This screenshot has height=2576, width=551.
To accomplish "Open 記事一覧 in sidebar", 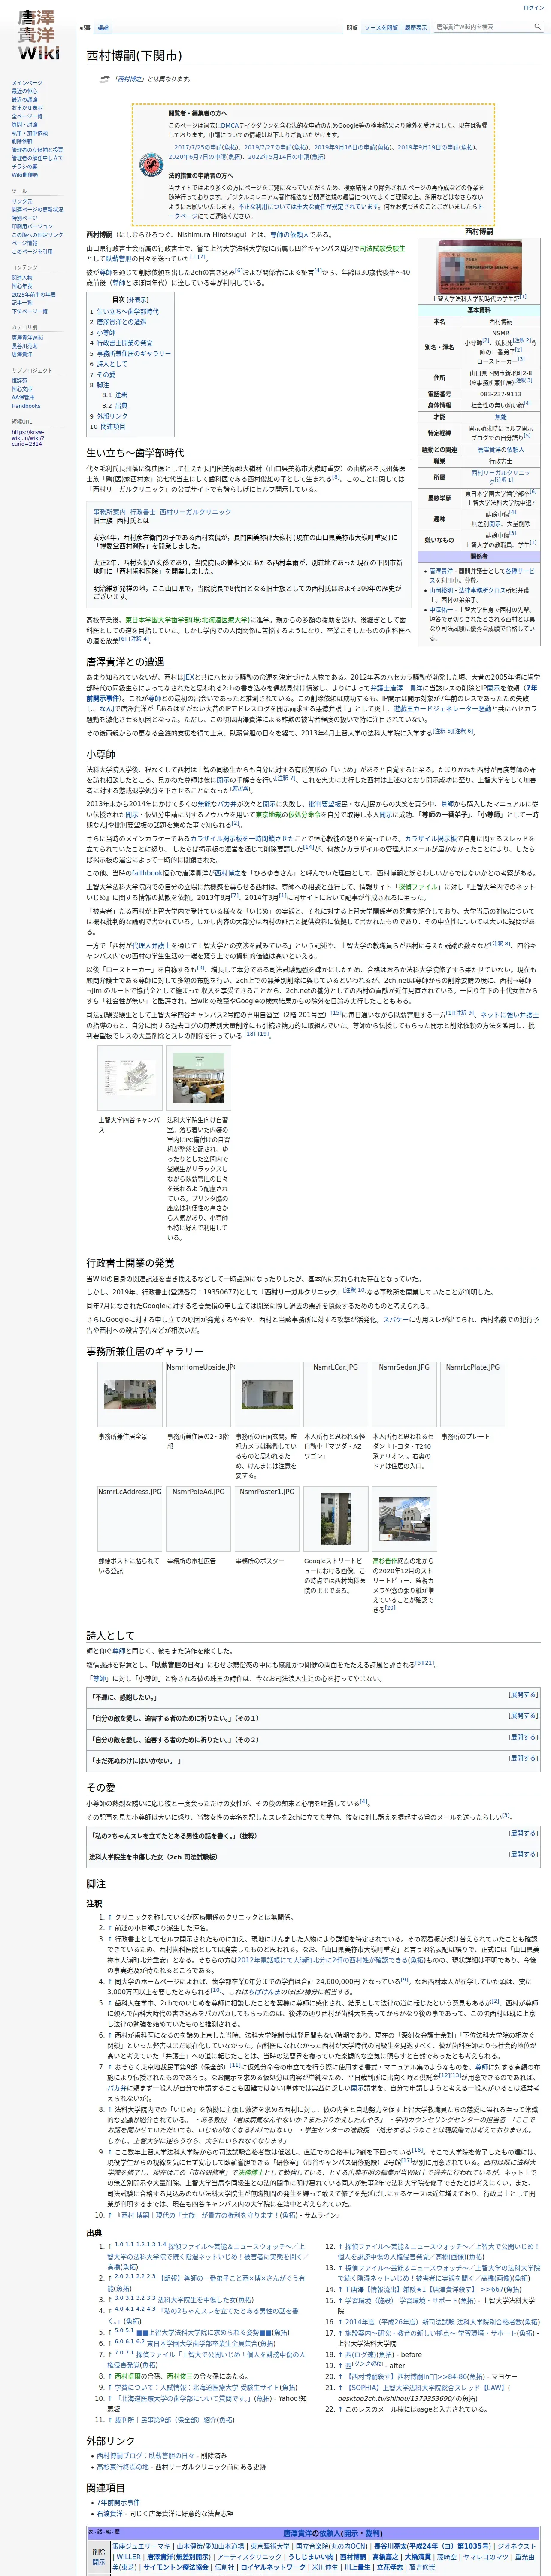I will (x=22, y=303).
